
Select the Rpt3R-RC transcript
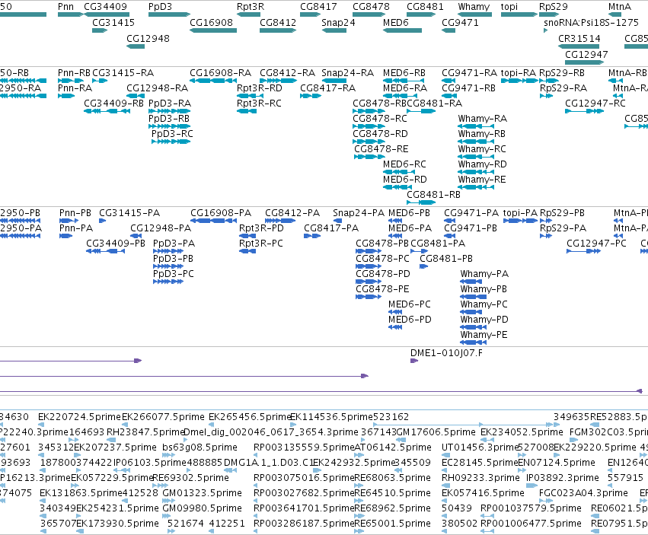[x=247, y=111]
